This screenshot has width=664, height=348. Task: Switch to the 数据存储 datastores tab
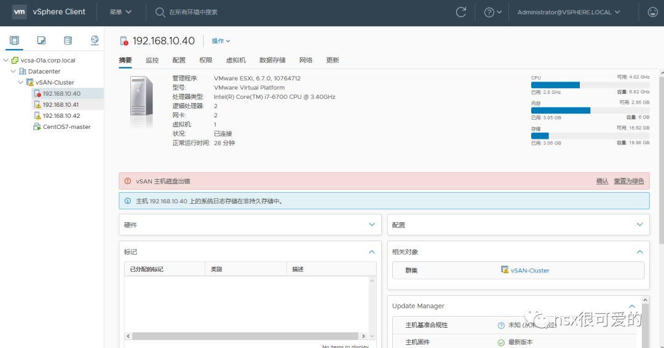click(x=272, y=60)
